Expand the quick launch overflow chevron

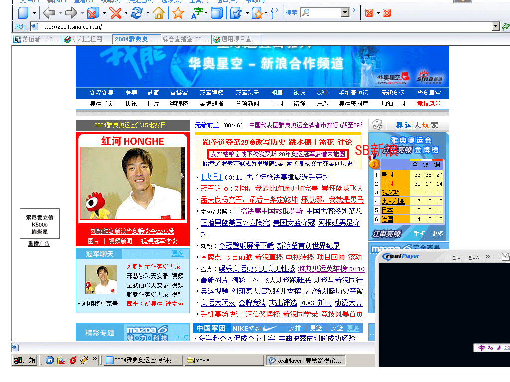(x=95, y=359)
